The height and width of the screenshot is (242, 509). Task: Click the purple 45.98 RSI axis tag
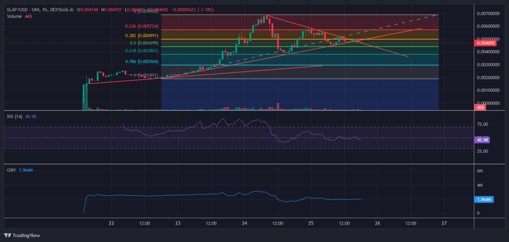coord(482,140)
